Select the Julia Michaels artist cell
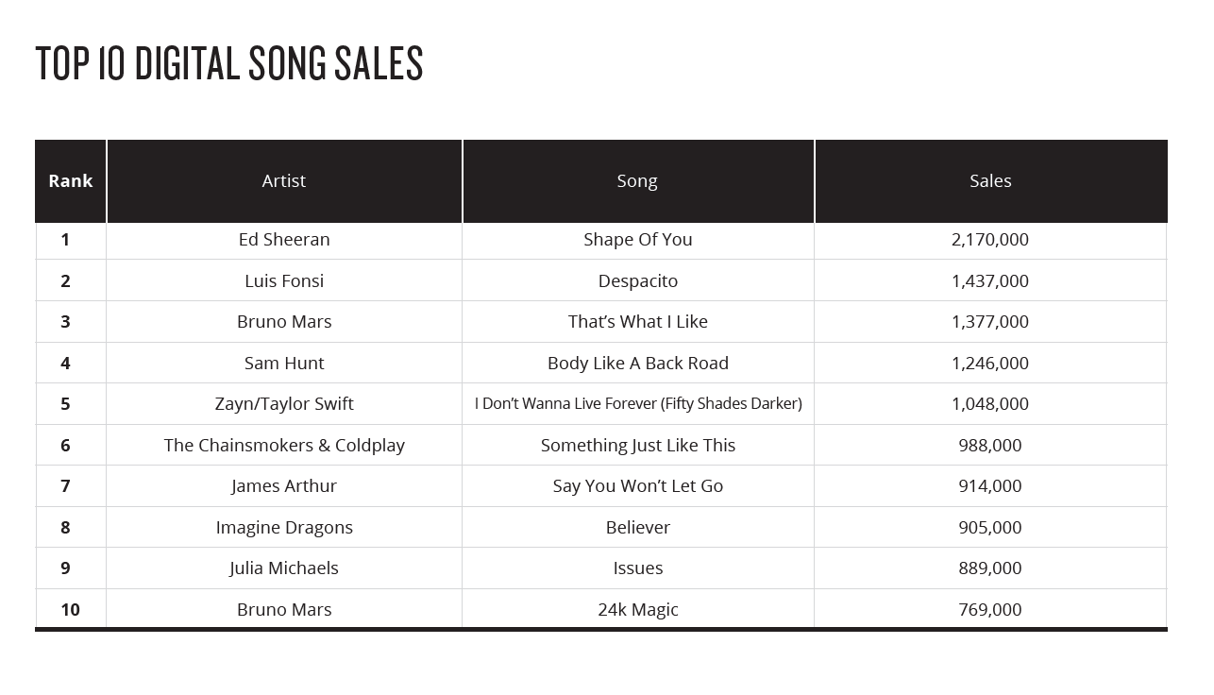Image resolution: width=1214 pixels, height=695 pixels. point(284,568)
